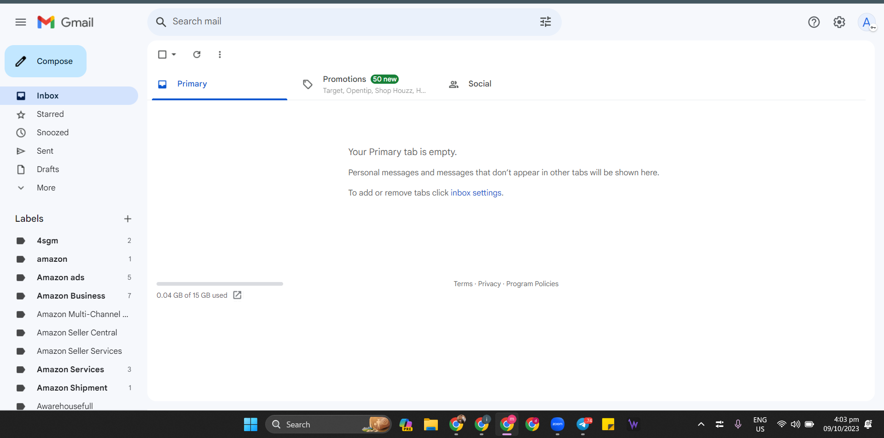Open the More options three-dot menu
884x438 pixels.
220,54
